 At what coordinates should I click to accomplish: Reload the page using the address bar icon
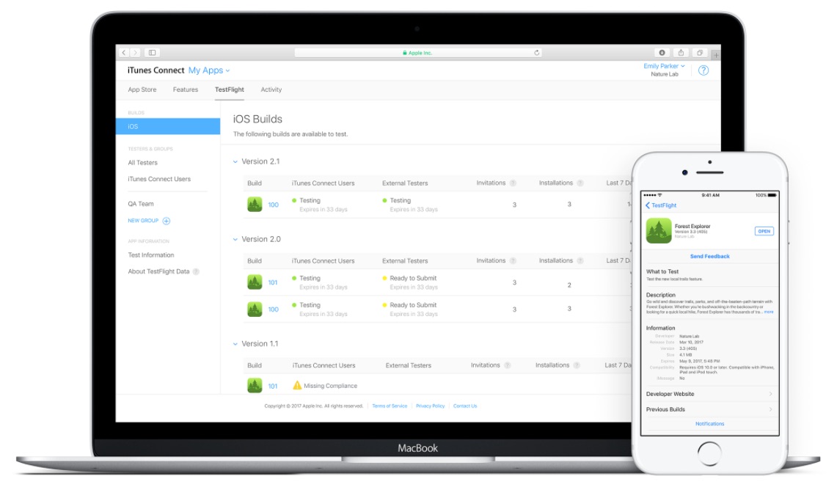coord(537,53)
